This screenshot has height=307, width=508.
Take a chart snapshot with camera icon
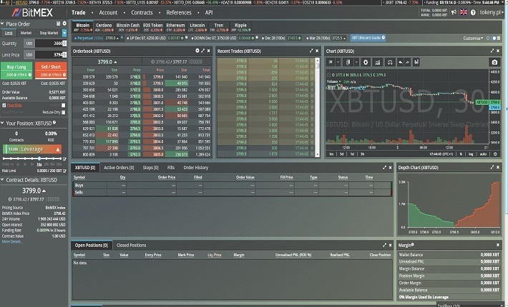point(494,62)
